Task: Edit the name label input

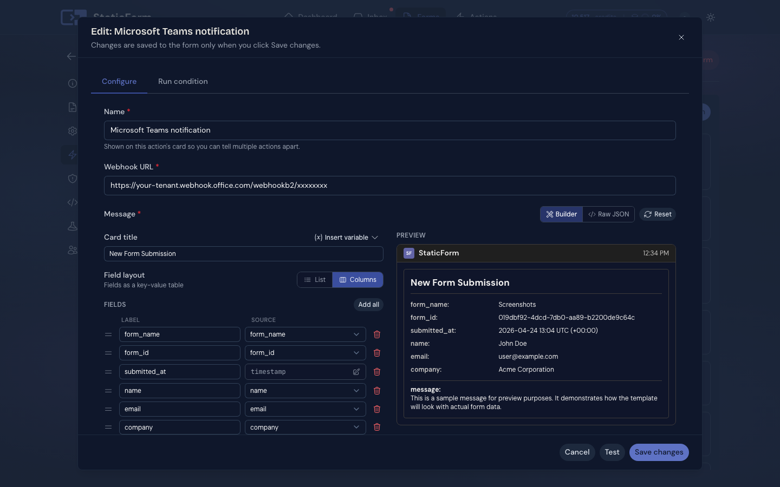Action: [x=180, y=391]
